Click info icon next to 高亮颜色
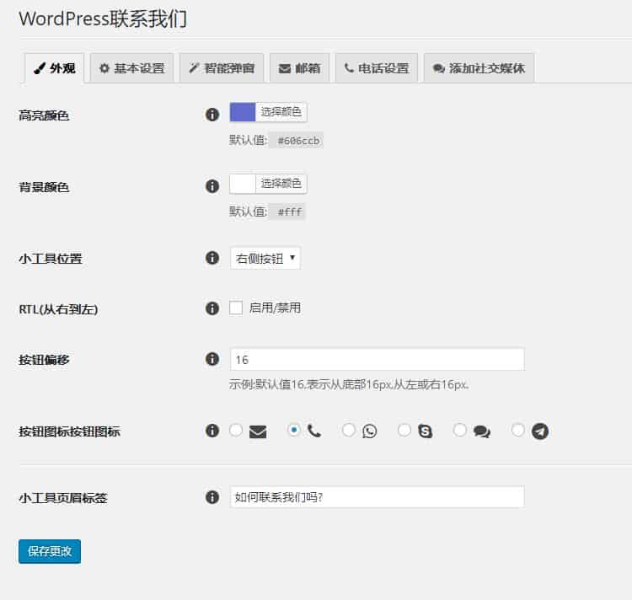 (212, 115)
